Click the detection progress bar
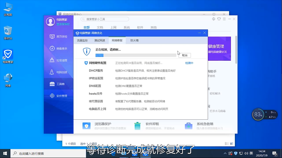Screen dimensions: 282x158 pyautogui.click(x=136, y=55)
